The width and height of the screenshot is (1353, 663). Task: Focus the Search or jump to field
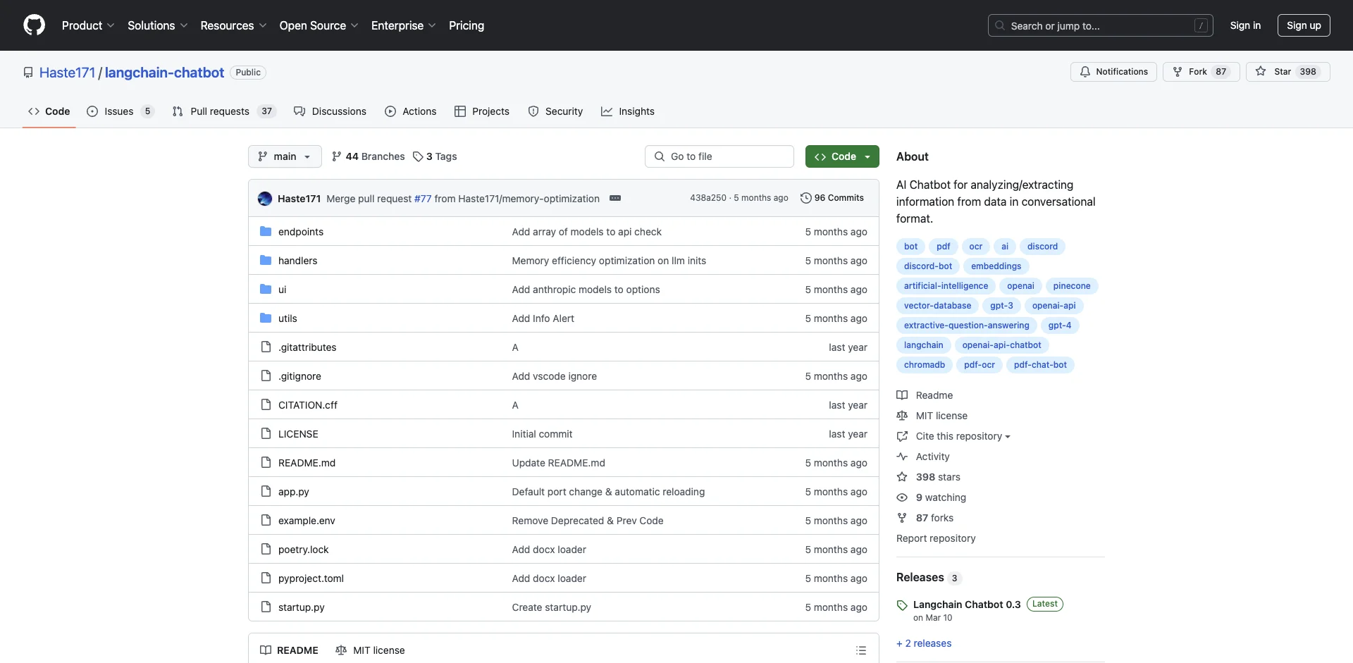tap(1101, 25)
